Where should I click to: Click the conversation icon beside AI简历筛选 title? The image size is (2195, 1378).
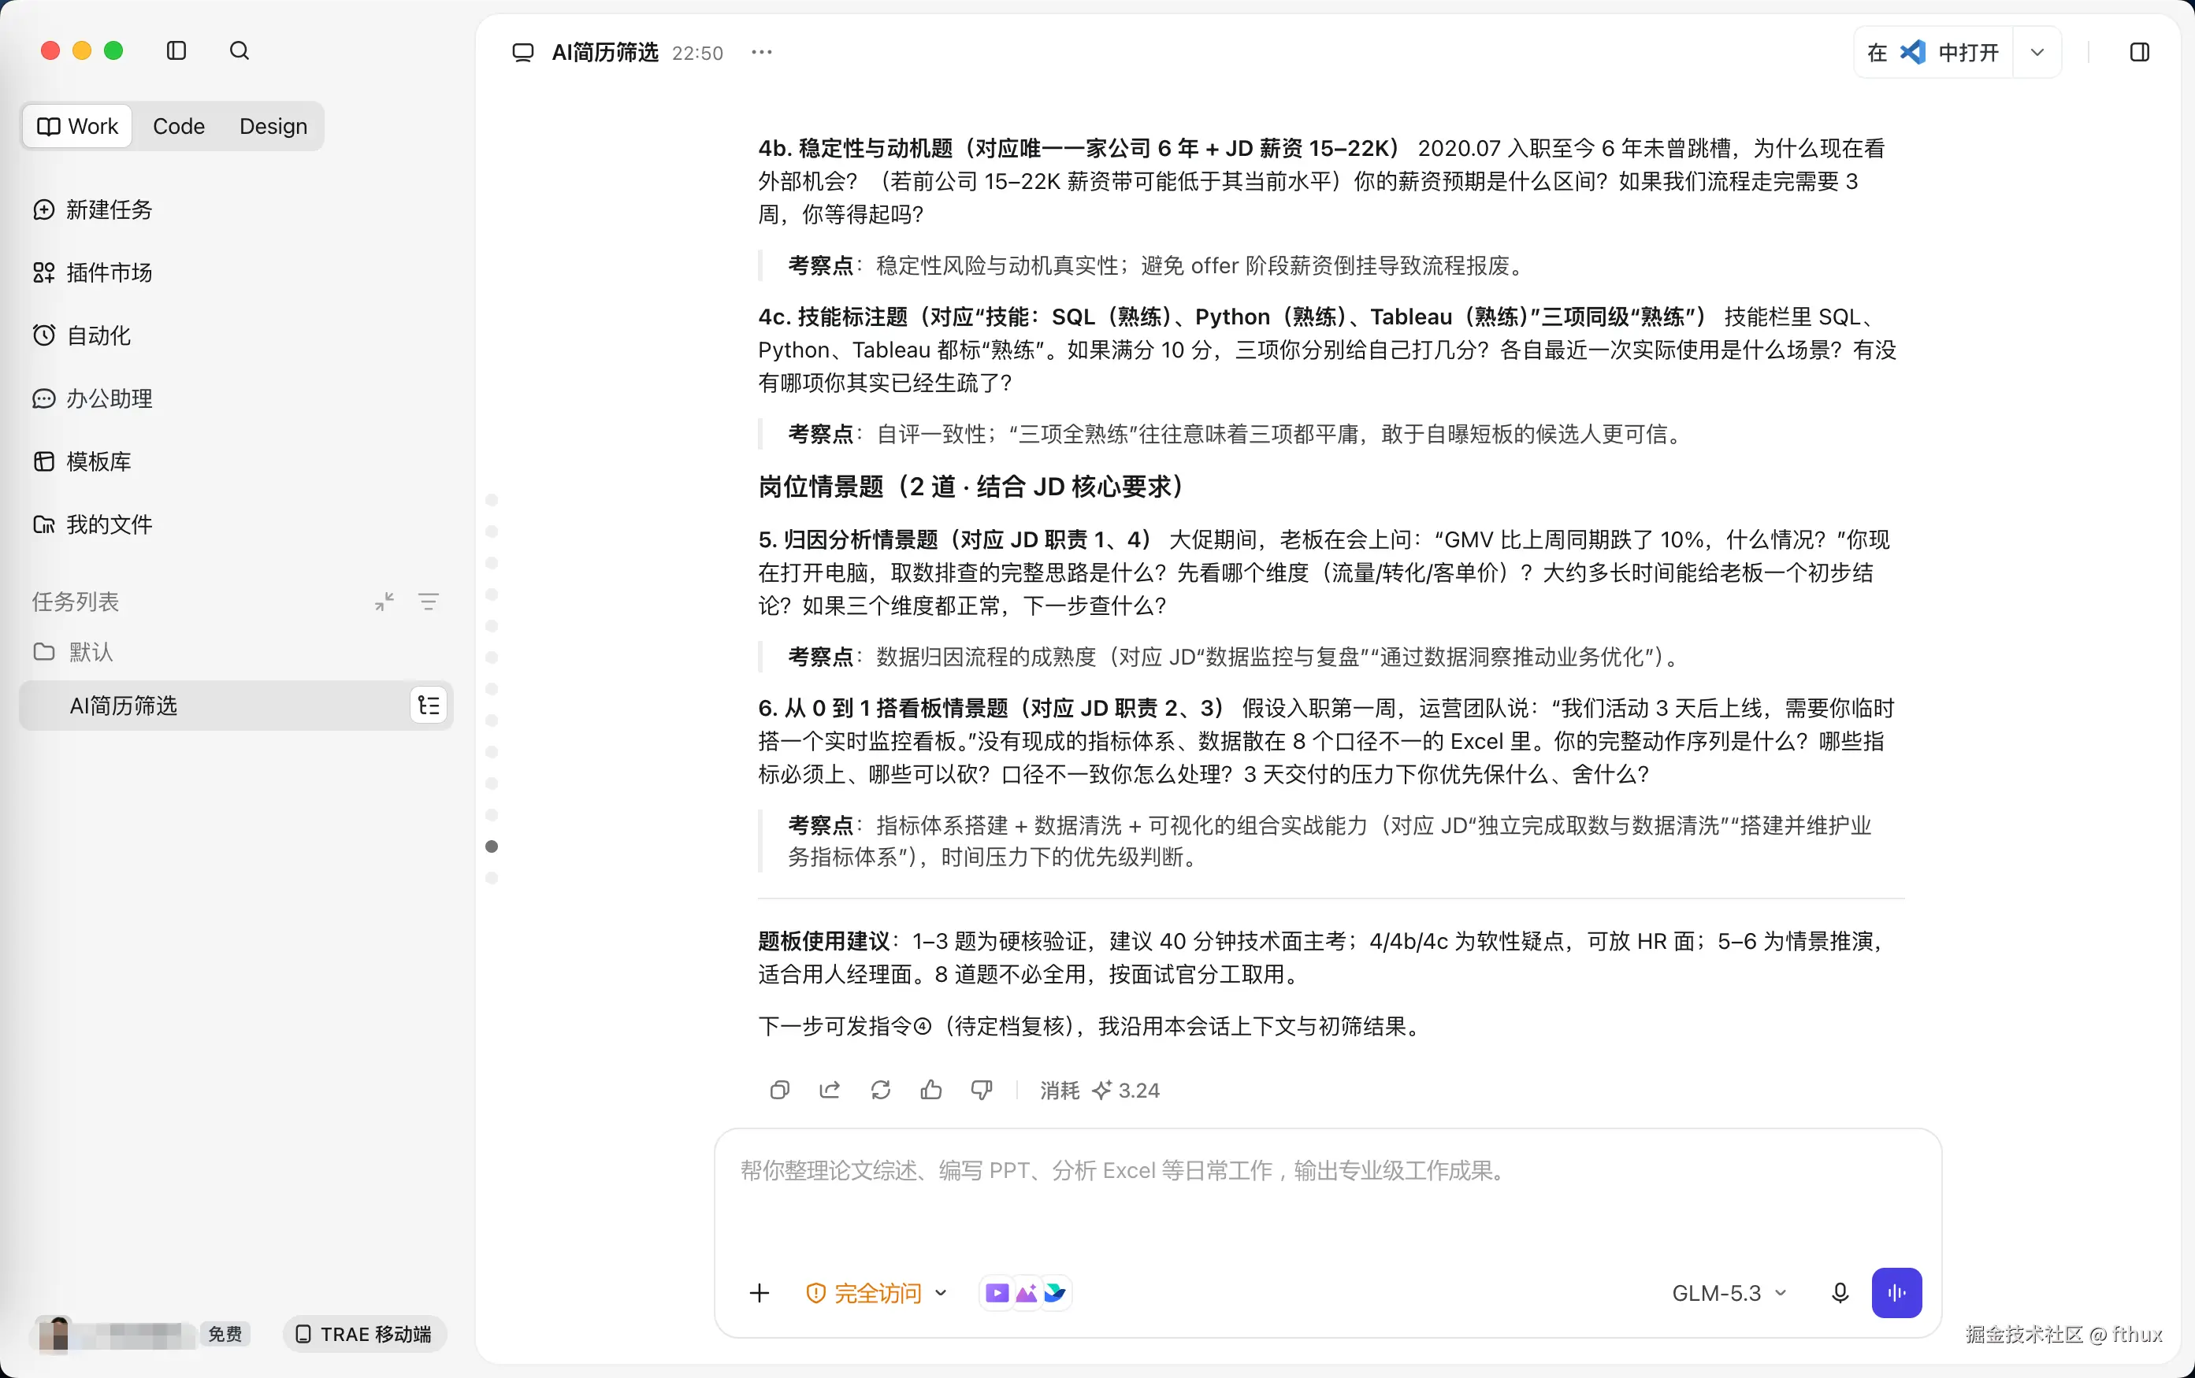tap(522, 53)
